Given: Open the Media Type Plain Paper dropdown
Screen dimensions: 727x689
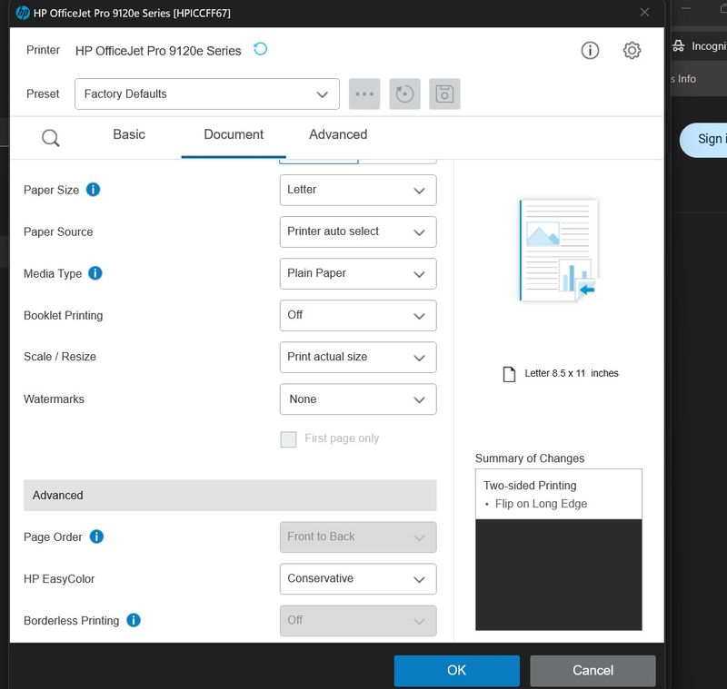Looking at the screenshot, I should click(358, 273).
